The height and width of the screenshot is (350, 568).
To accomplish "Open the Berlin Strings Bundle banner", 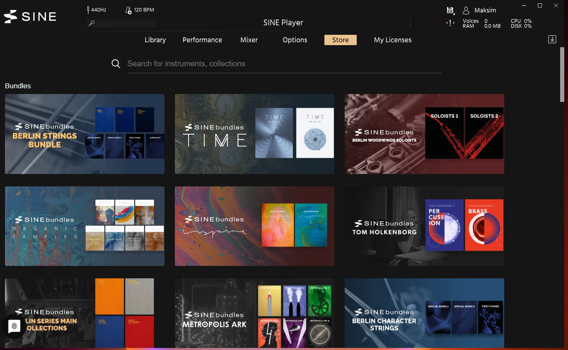I will click(85, 134).
